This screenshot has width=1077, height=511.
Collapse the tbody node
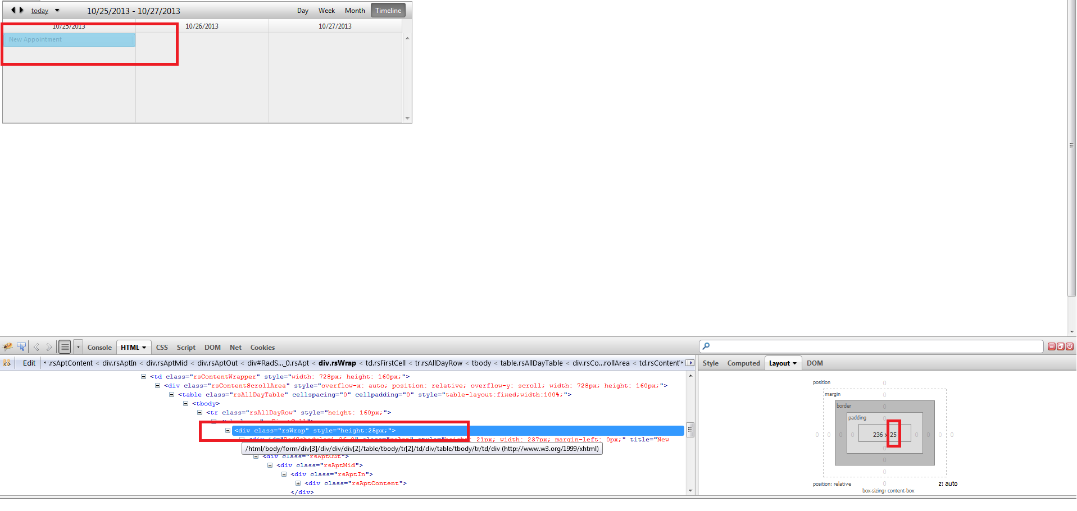185,404
